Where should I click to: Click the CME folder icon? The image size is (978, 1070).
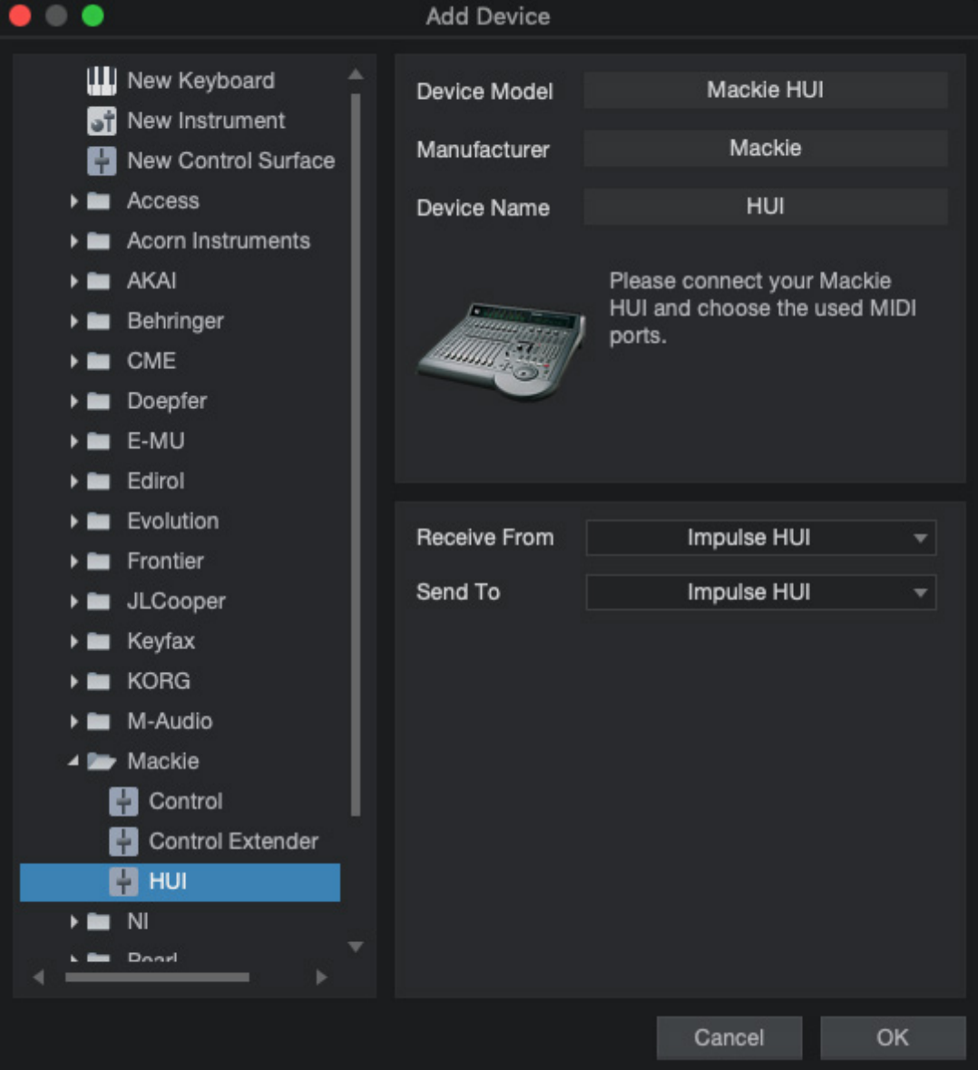(99, 361)
